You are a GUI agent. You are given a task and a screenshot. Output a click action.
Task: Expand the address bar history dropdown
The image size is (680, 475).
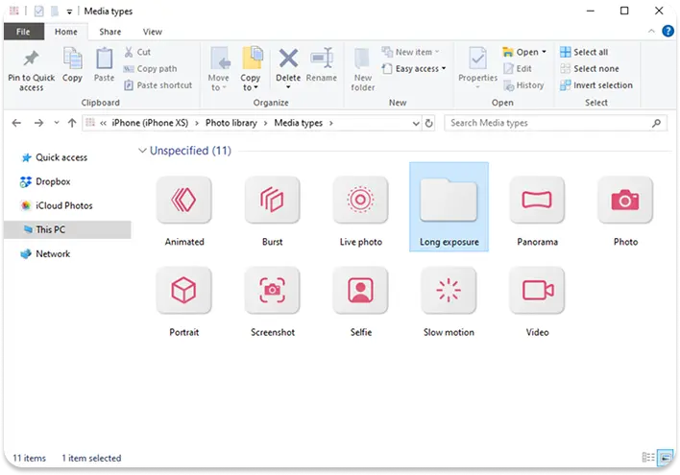416,124
